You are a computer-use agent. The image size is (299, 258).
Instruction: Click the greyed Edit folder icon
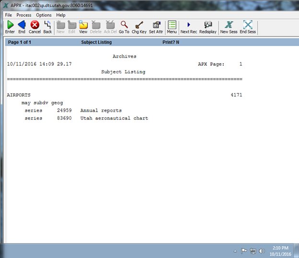[x=72, y=25]
